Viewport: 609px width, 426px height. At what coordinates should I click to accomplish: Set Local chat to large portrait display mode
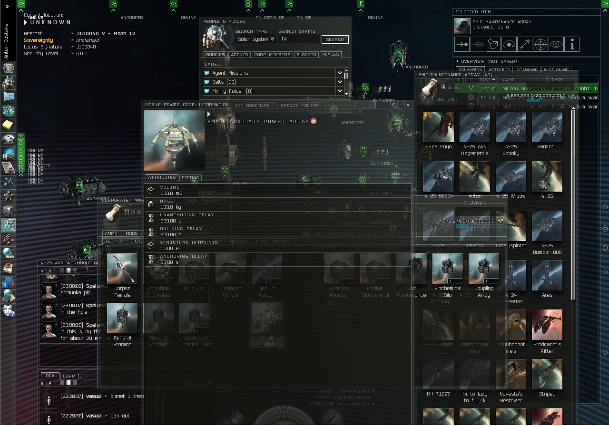74,383
